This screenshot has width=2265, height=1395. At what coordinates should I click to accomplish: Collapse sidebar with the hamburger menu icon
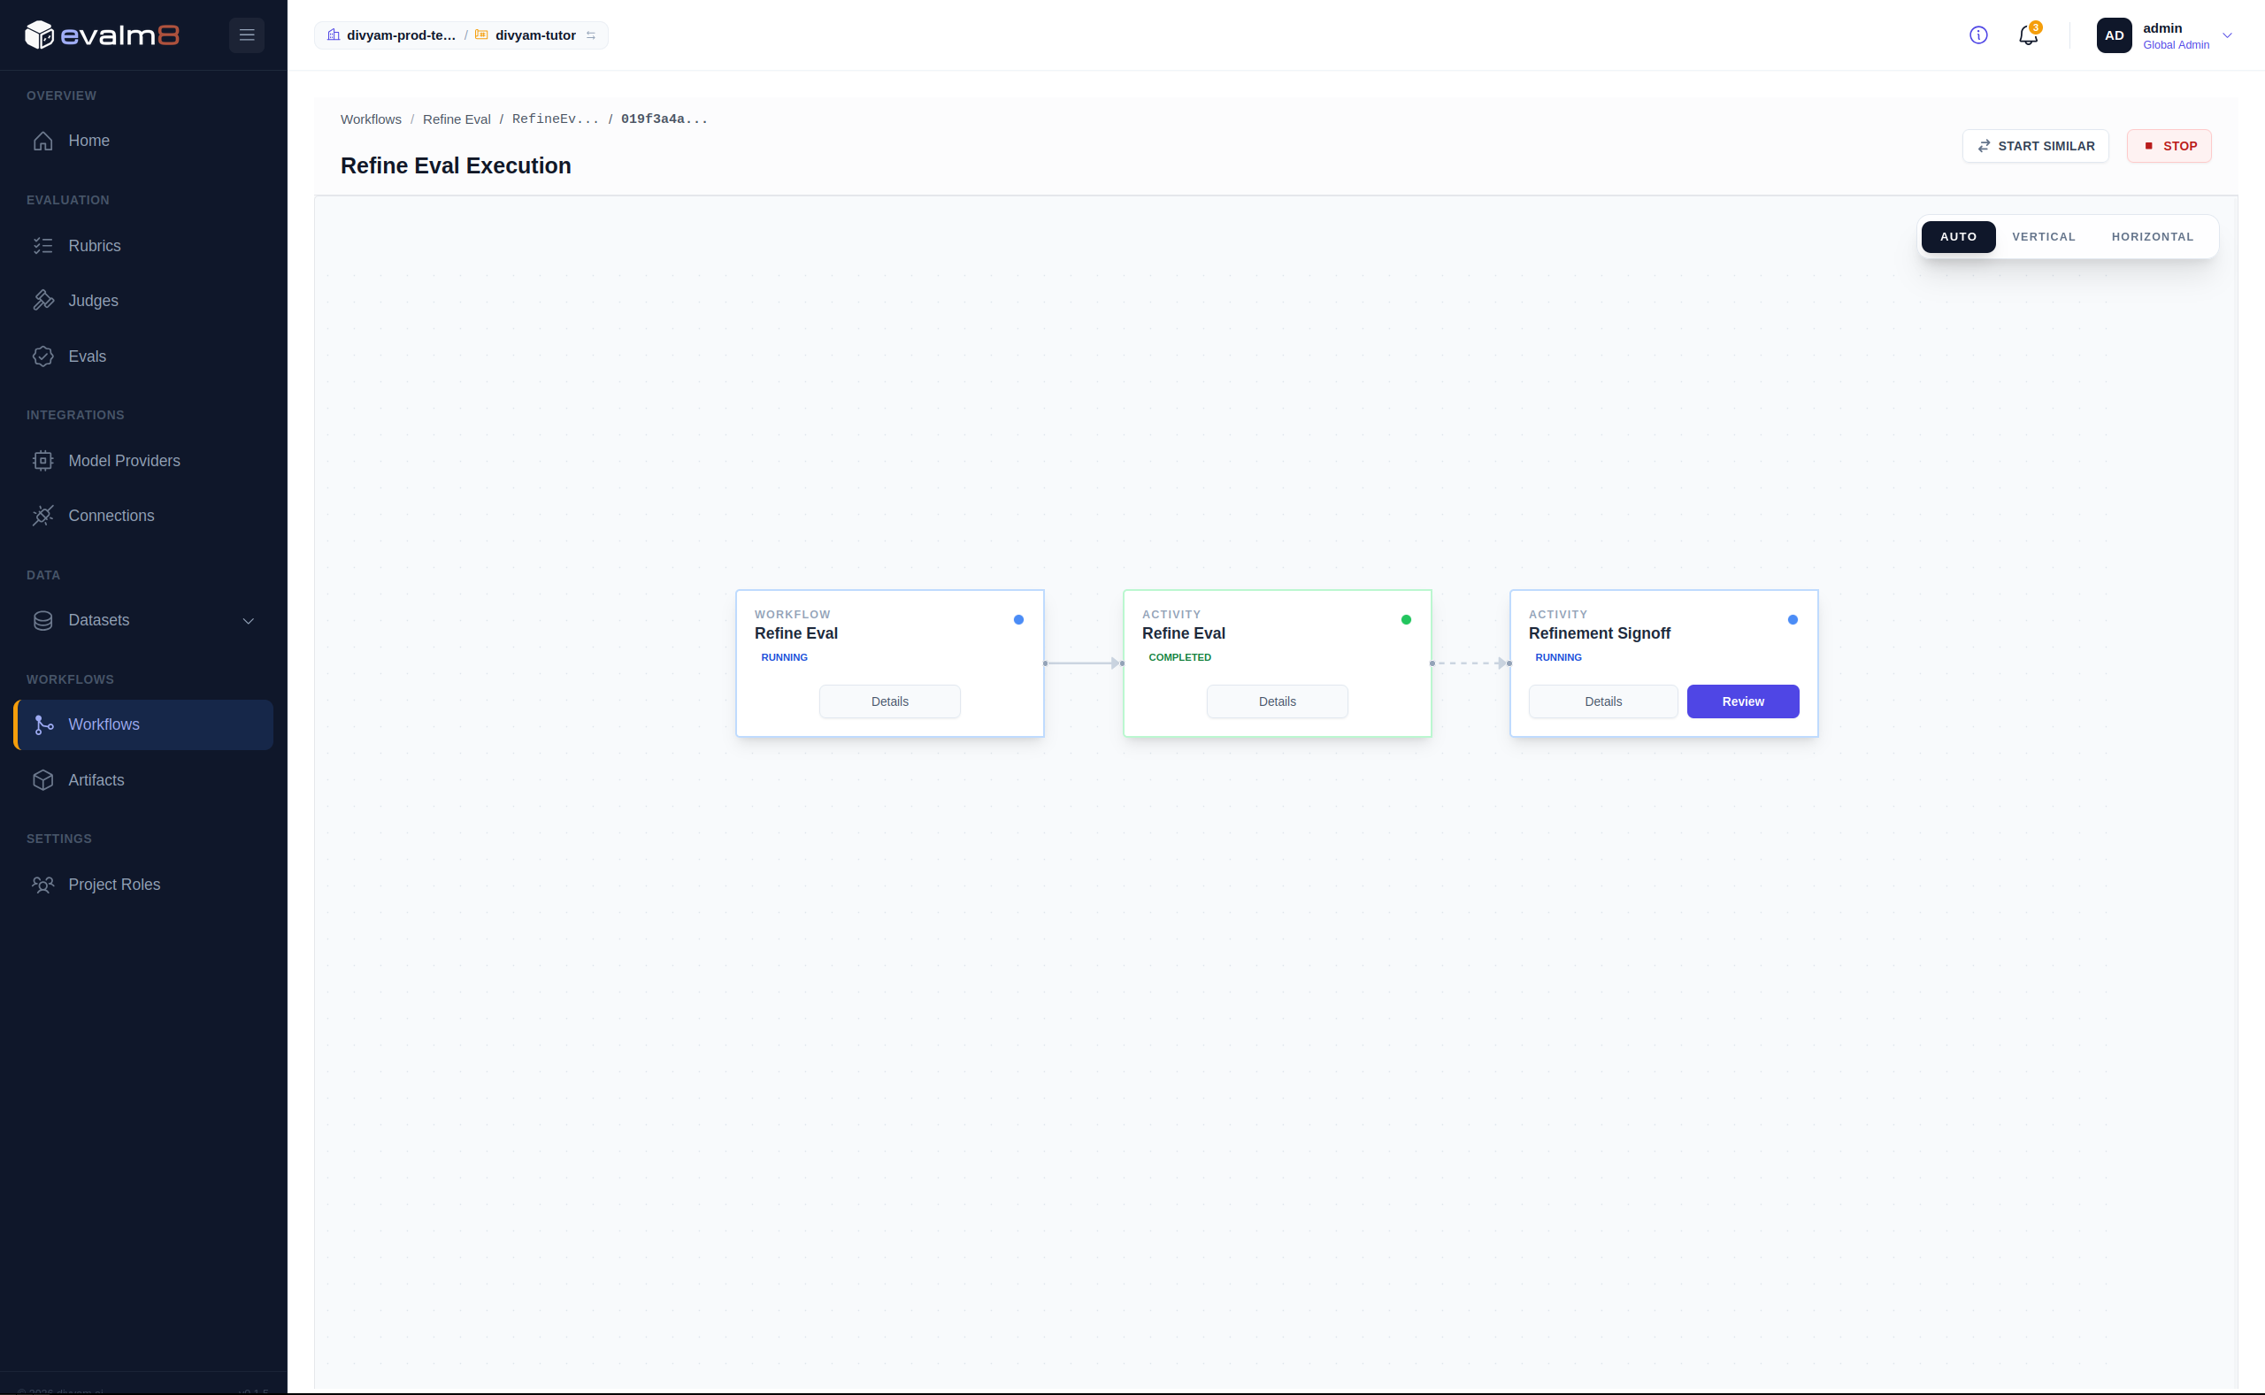pos(246,35)
